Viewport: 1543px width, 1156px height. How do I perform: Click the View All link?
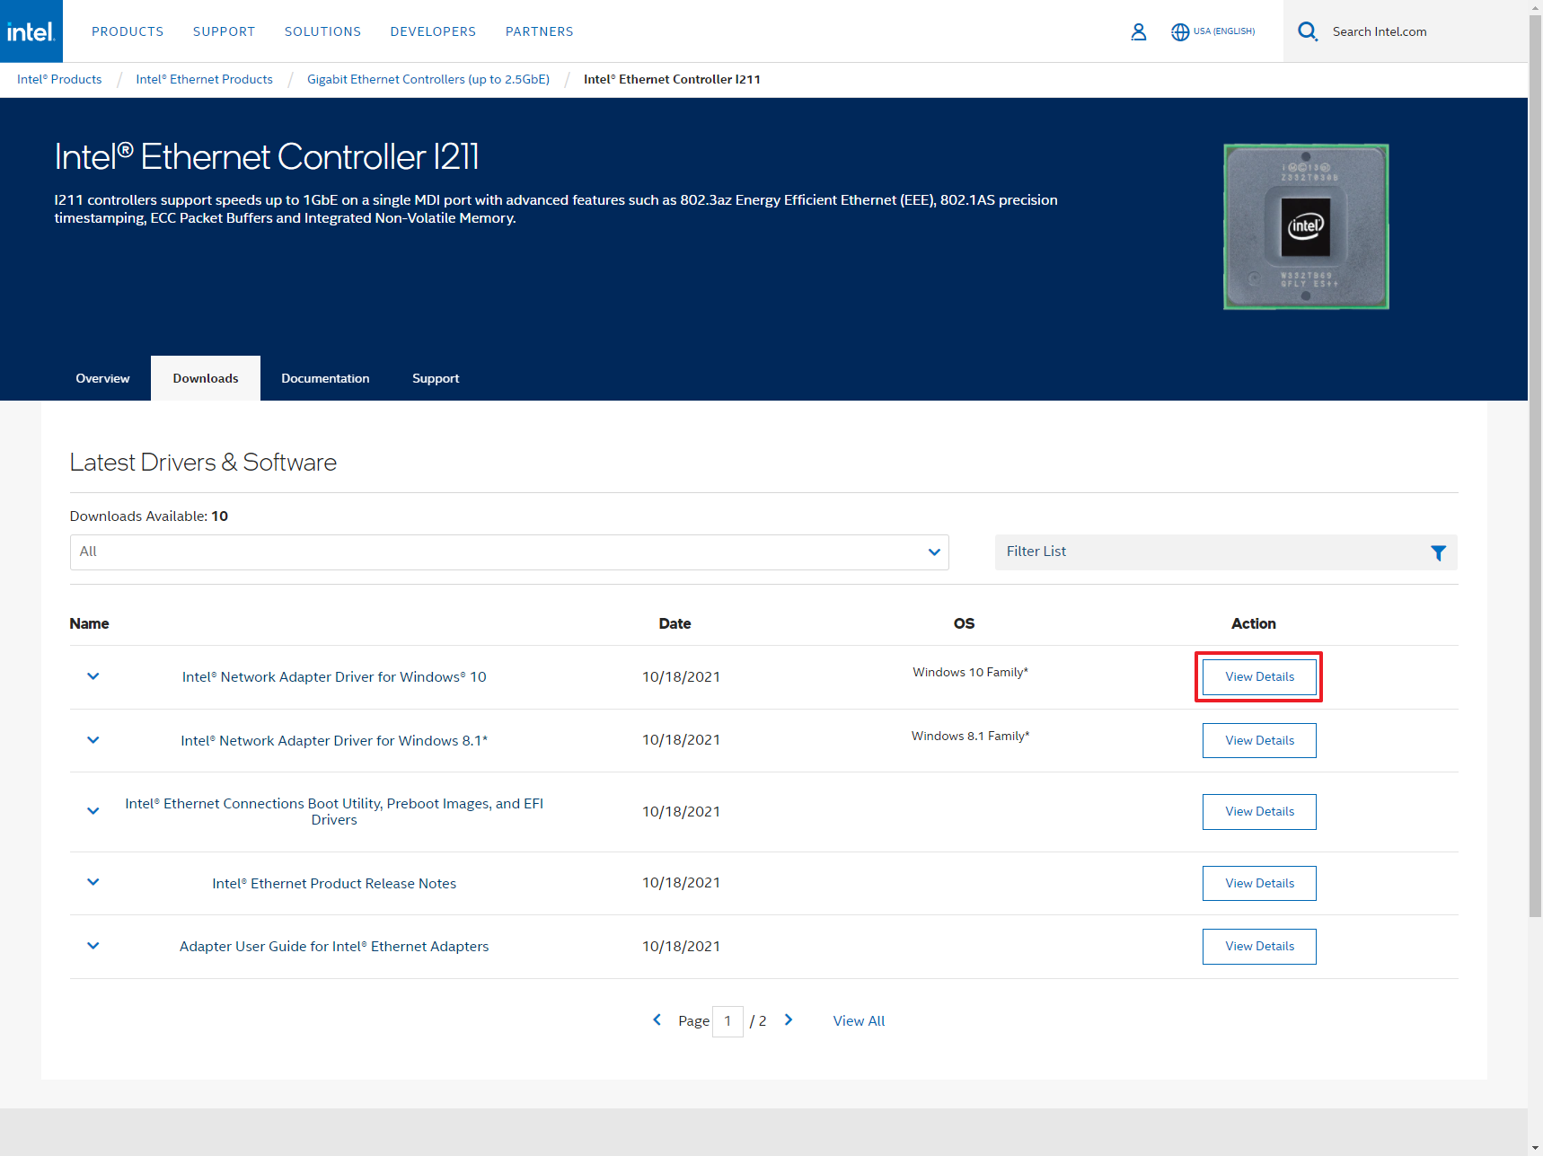coord(859,1020)
